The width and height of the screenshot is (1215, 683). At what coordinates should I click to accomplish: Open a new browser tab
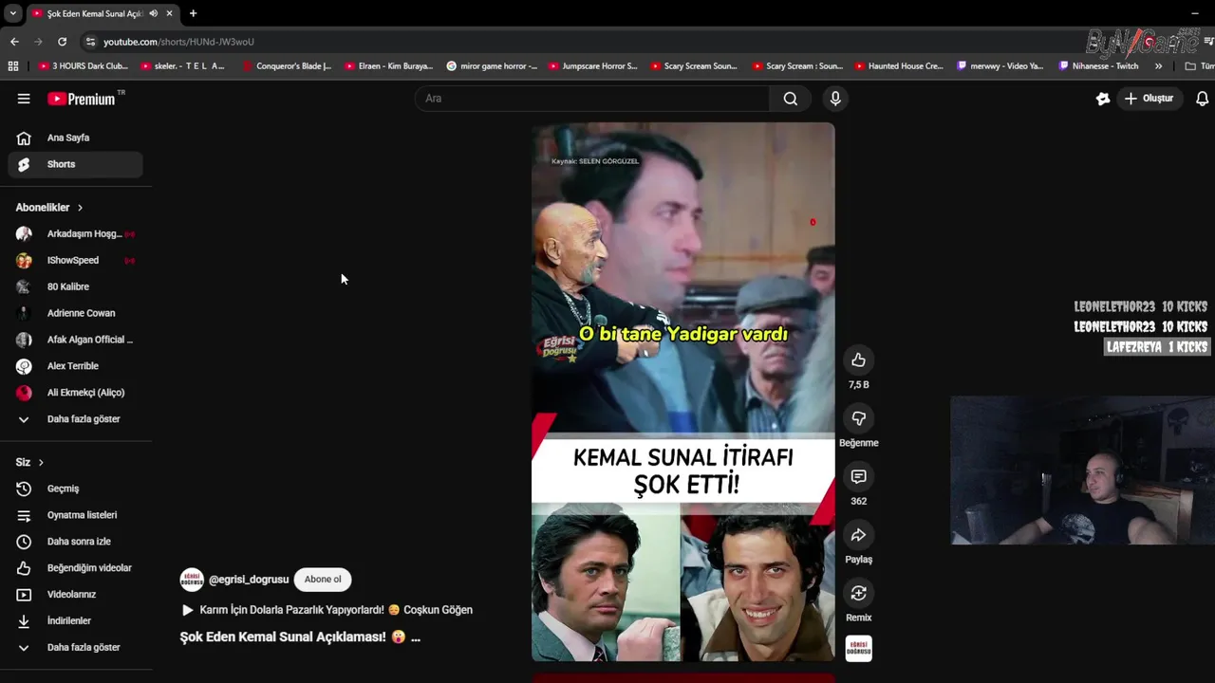click(193, 13)
